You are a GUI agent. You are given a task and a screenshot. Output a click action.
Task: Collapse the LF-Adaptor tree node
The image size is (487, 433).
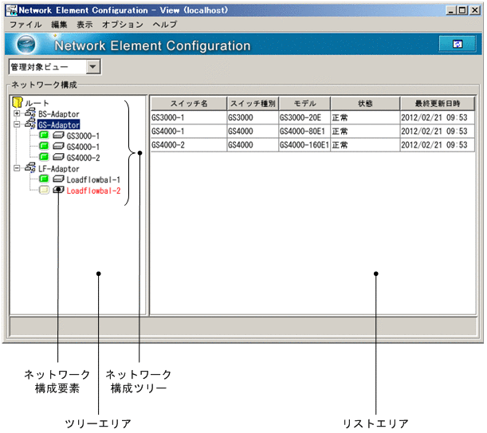17,169
